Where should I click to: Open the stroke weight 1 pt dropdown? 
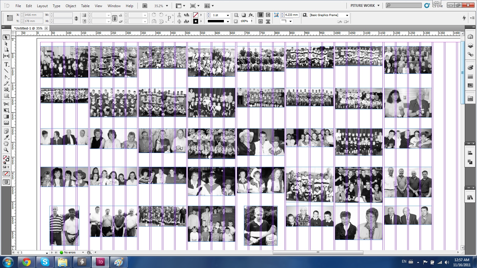coord(228,15)
